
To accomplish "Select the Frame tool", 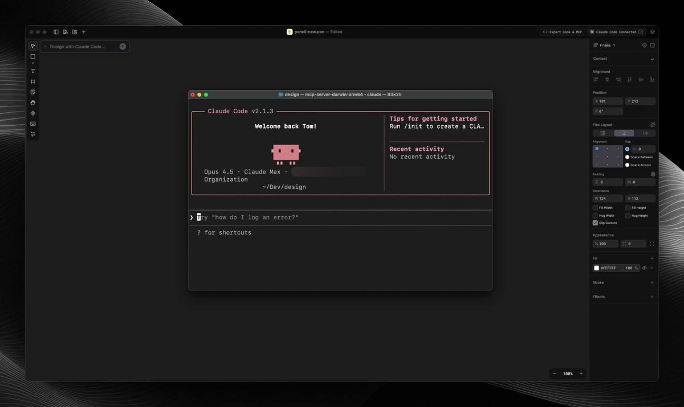I will tap(33, 81).
